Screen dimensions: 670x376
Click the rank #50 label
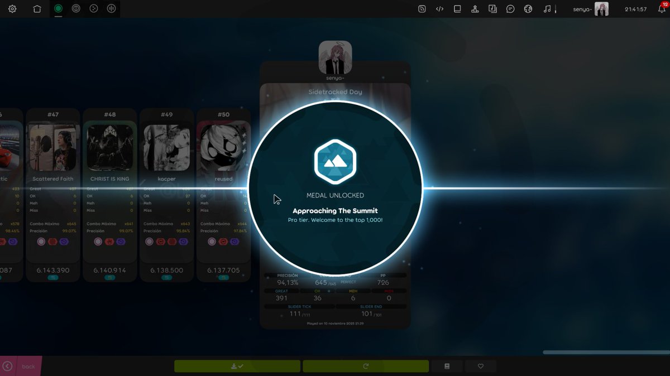[x=223, y=114]
